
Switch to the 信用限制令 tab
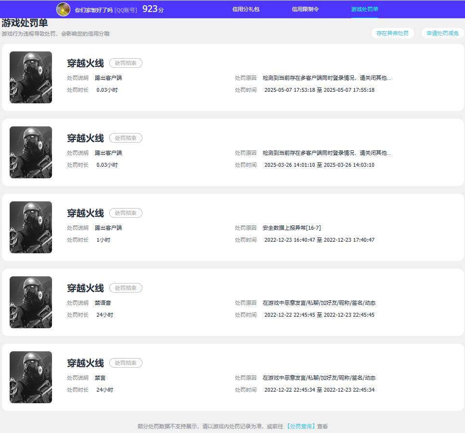[x=304, y=9]
